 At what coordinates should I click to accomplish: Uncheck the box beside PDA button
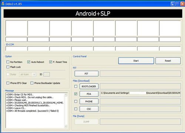click(76, 94)
